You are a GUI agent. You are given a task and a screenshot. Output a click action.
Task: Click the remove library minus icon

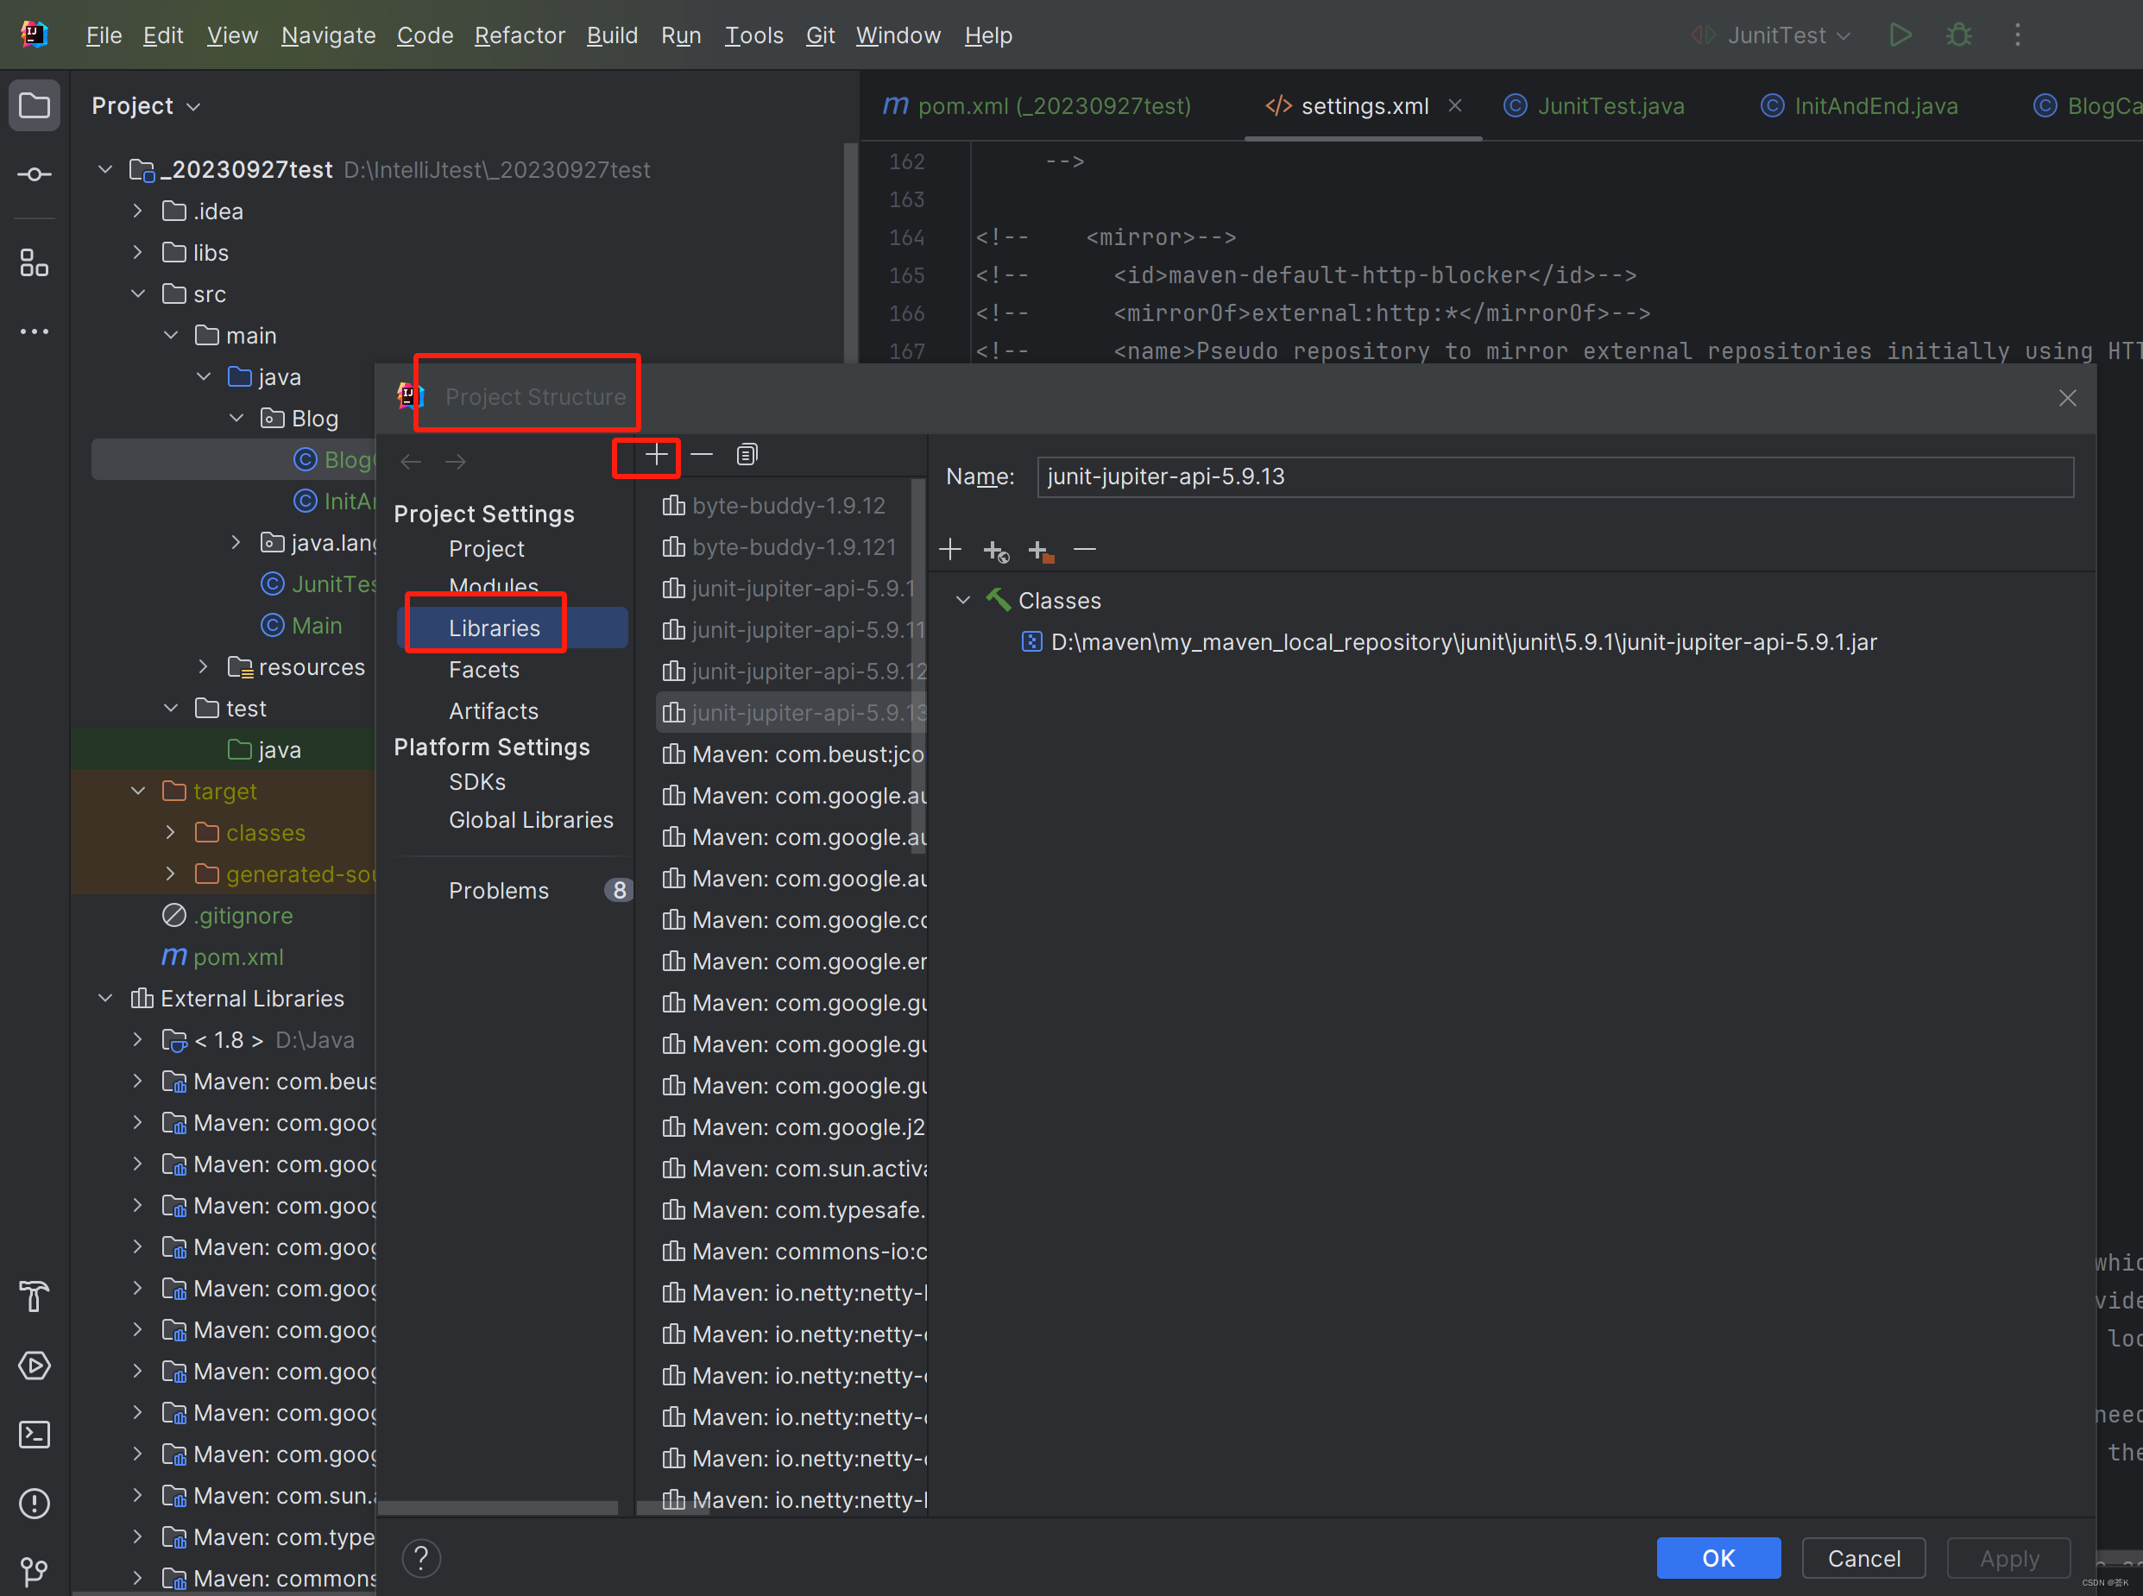700,456
